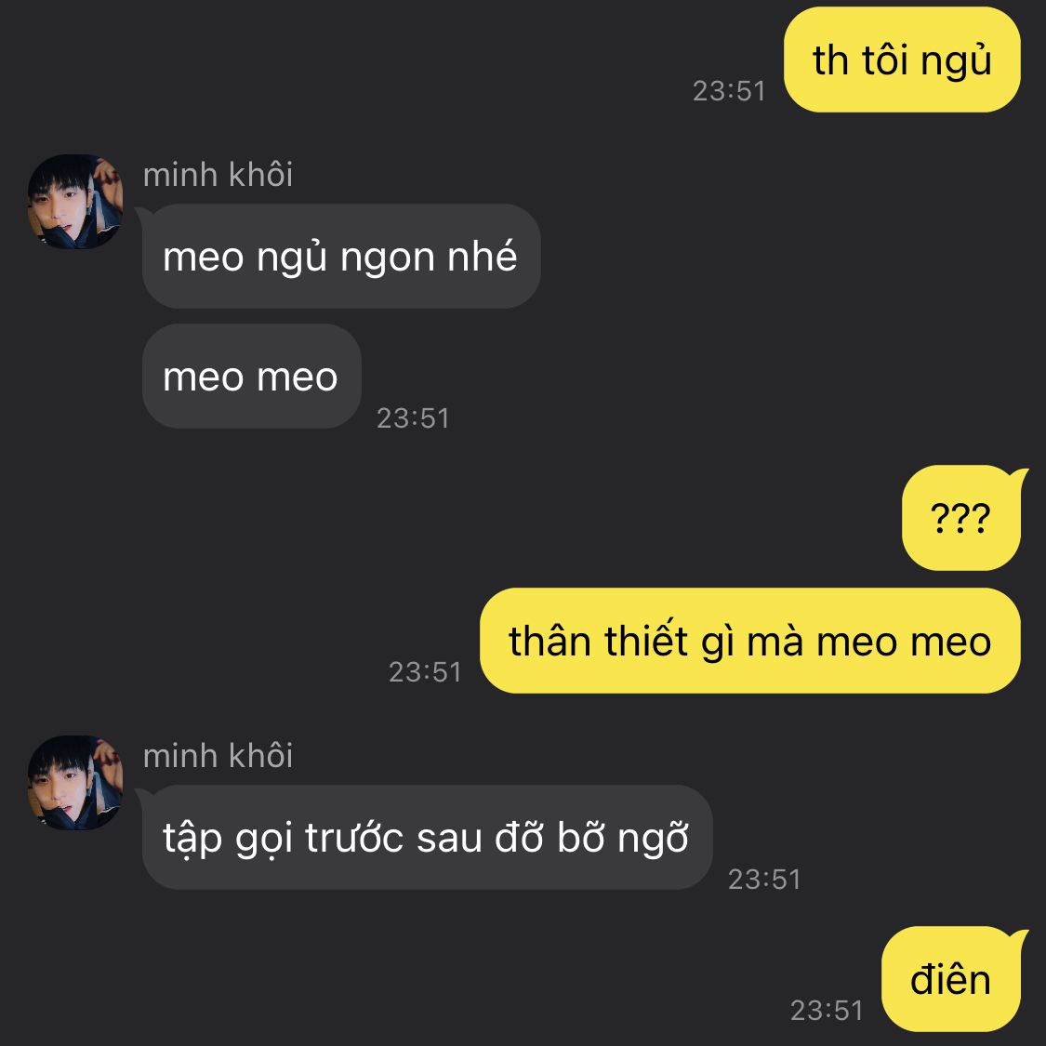Tap the gray 'meo meo' message bubble

pos(251,377)
